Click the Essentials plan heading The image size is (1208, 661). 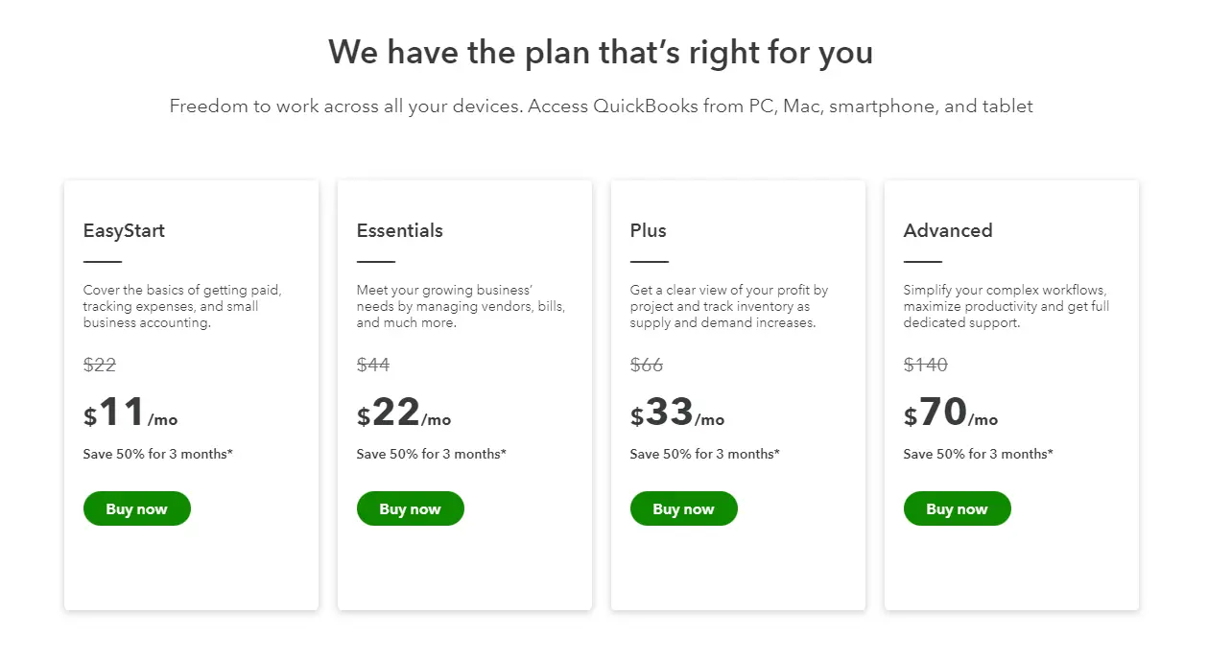click(x=399, y=230)
